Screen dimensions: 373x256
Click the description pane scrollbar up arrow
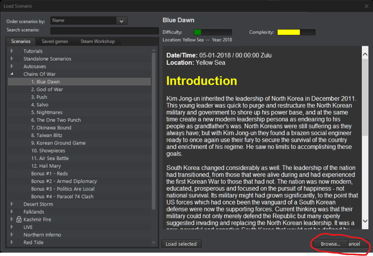point(365,54)
